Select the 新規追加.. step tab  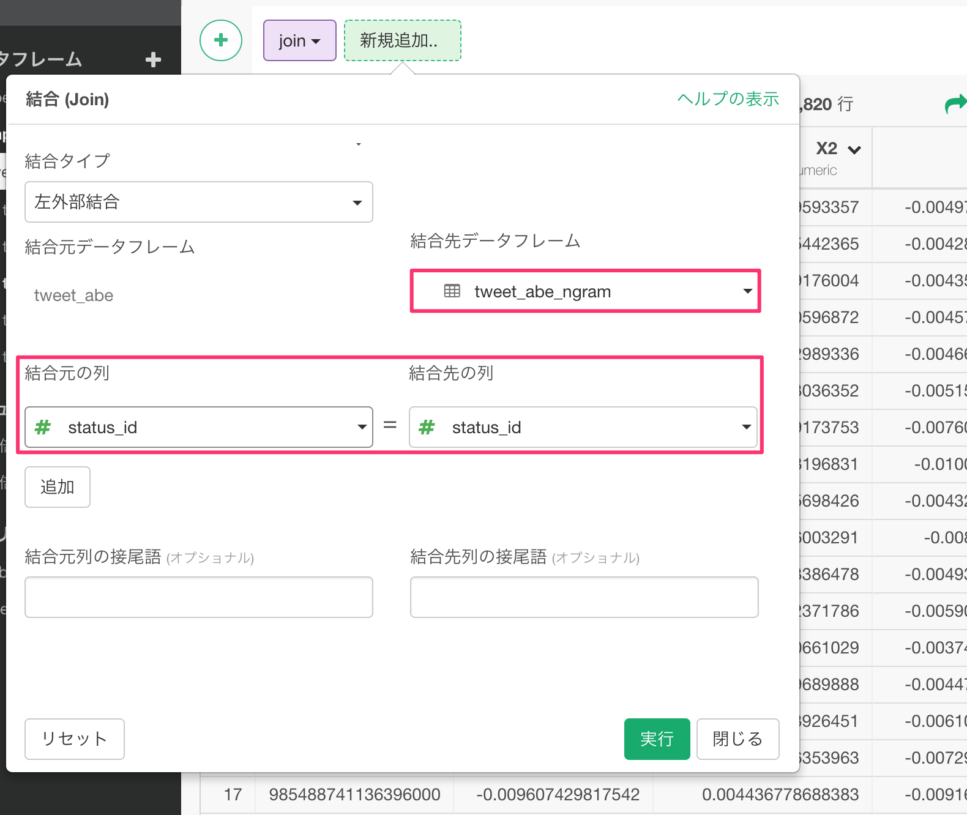pyautogui.click(x=403, y=40)
